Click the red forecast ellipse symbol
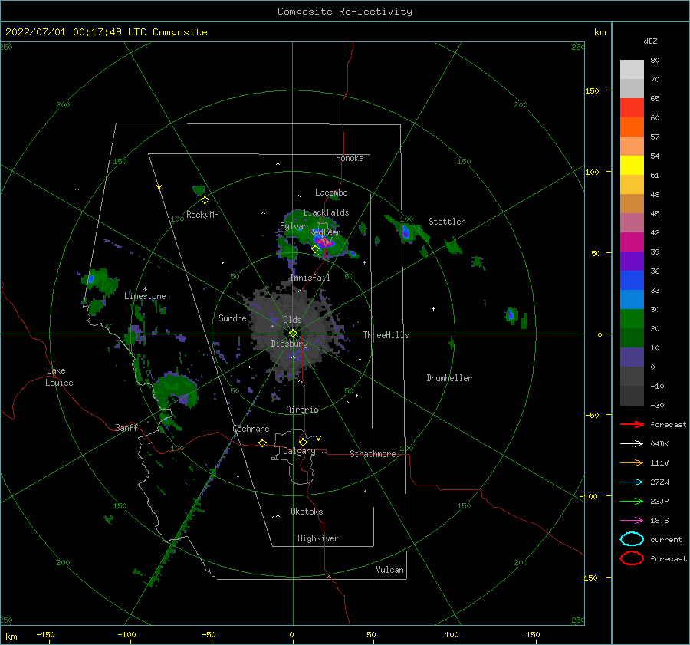Screen dimensions: 690x645 tap(632, 558)
